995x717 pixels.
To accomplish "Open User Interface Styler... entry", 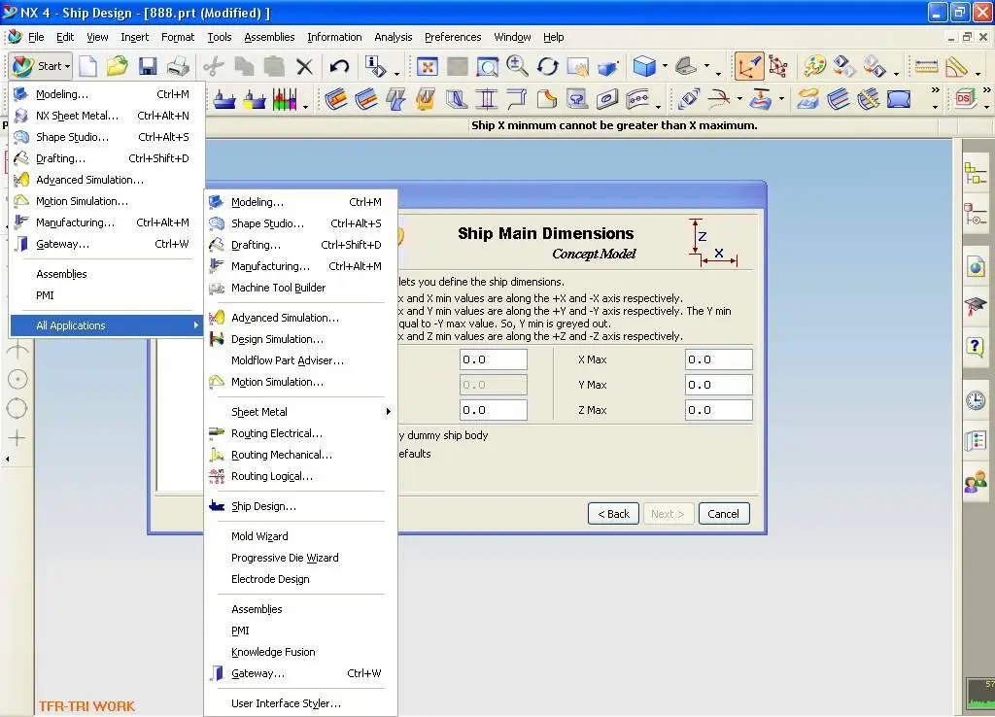I will 301,703.
